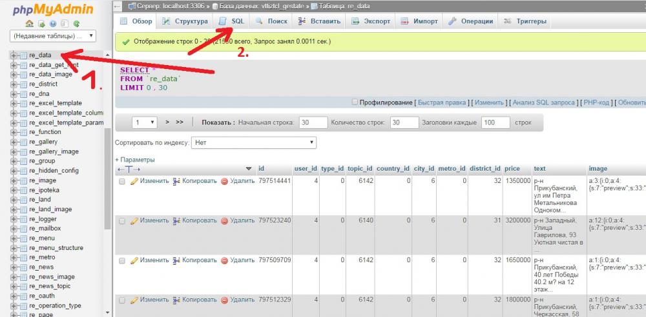
Task: Click the Количество строк input field
Action: tap(404, 122)
